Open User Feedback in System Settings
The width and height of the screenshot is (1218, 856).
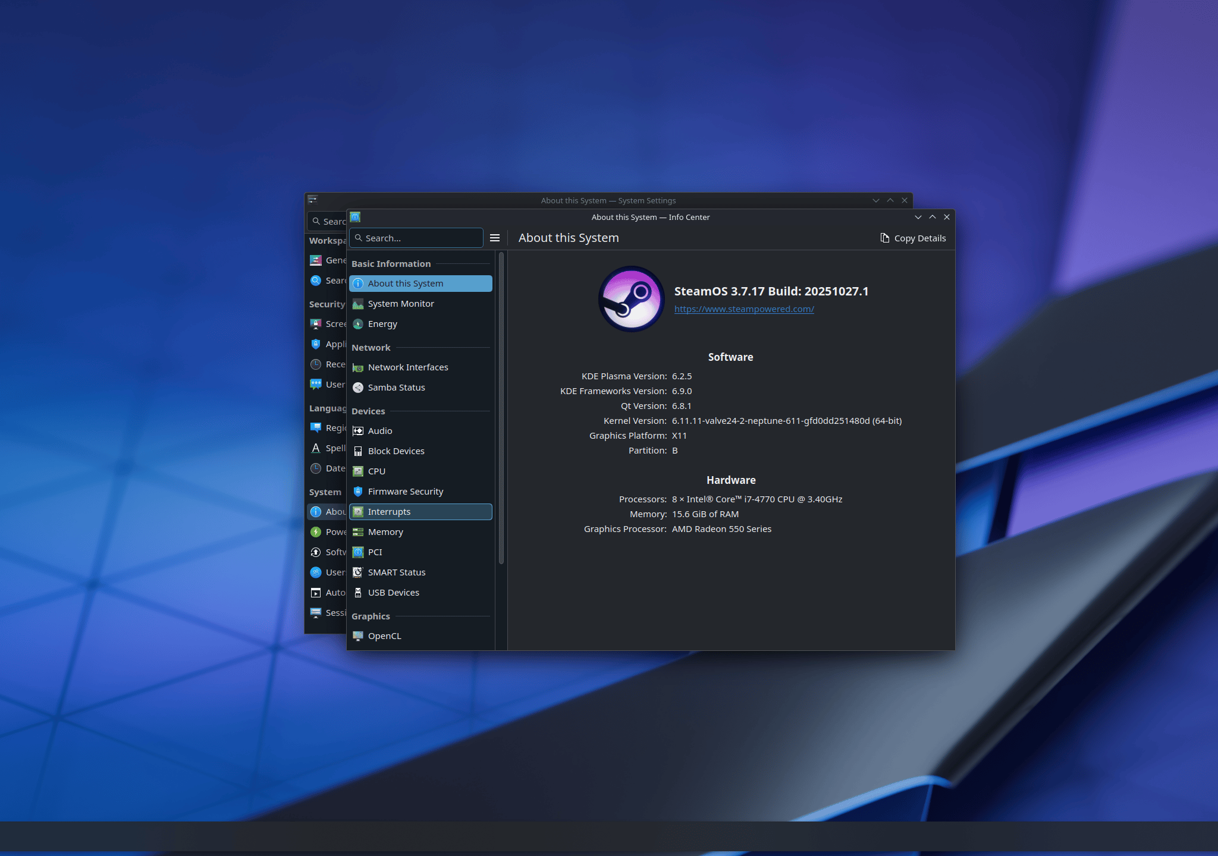pyautogui.click(x=327, y=385)
